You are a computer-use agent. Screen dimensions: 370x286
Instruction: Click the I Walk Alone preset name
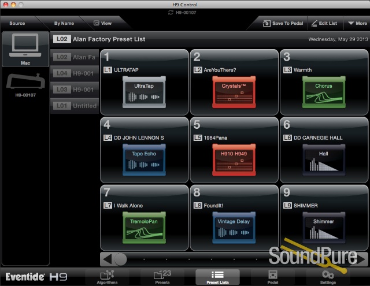click(128, 206)
